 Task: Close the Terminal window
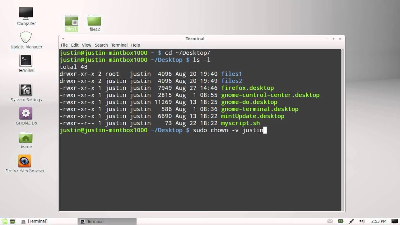[340, 39]
